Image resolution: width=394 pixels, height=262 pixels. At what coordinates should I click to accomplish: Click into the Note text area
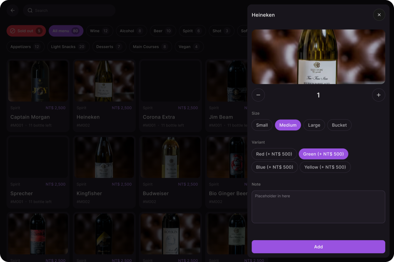click(318, 207)
